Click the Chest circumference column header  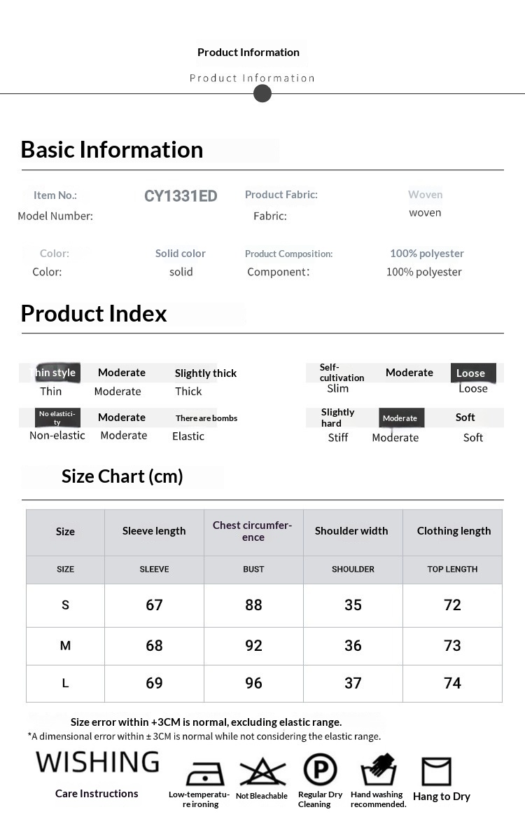coord(253,531)
